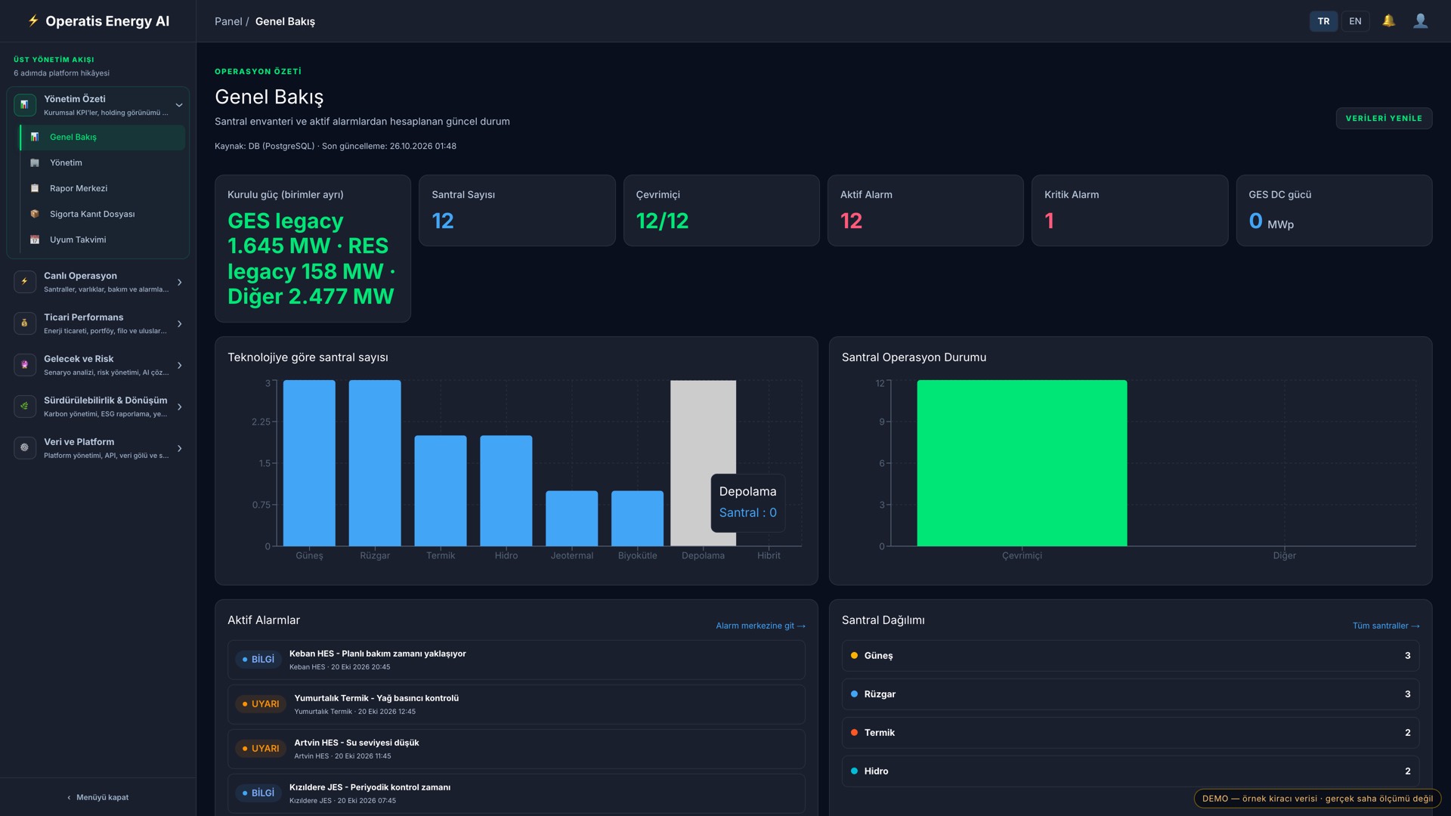Image resolution: width=1451 pixels, height=816 pixels.
Task: Expand the Veri ve Platform chevron
Action: click(179, 448)
